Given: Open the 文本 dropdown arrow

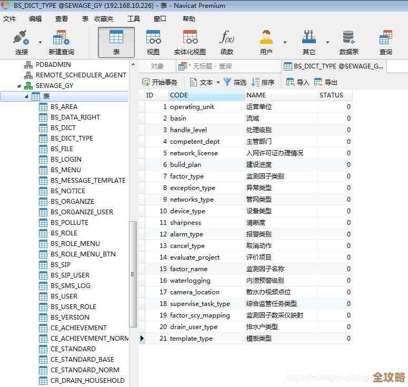Looking at the screenshot, I should pos(218,83).
